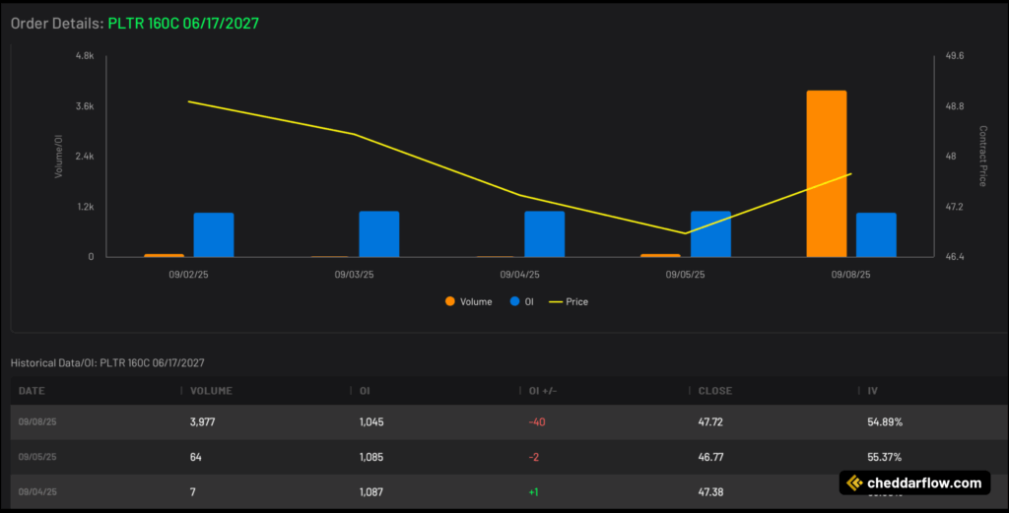This screenshot has height=513, width=1009.
Task: Sort by the IV column header
Action: tap(873, 391)
